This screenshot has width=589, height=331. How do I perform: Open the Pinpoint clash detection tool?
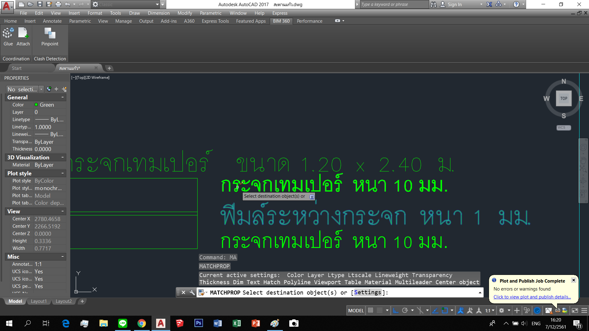(50, 33)
